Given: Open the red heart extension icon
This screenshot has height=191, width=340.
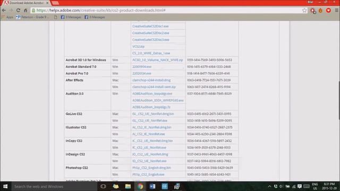Looking at the screenshot, I should pos(328,10).
